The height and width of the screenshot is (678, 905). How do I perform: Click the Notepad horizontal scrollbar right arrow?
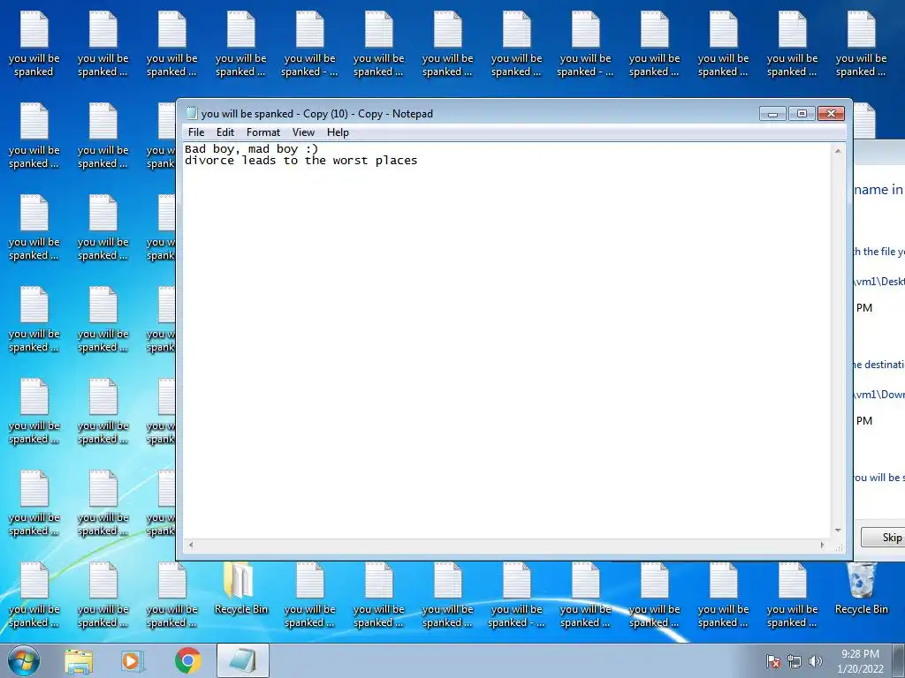(x=823, y=545)
